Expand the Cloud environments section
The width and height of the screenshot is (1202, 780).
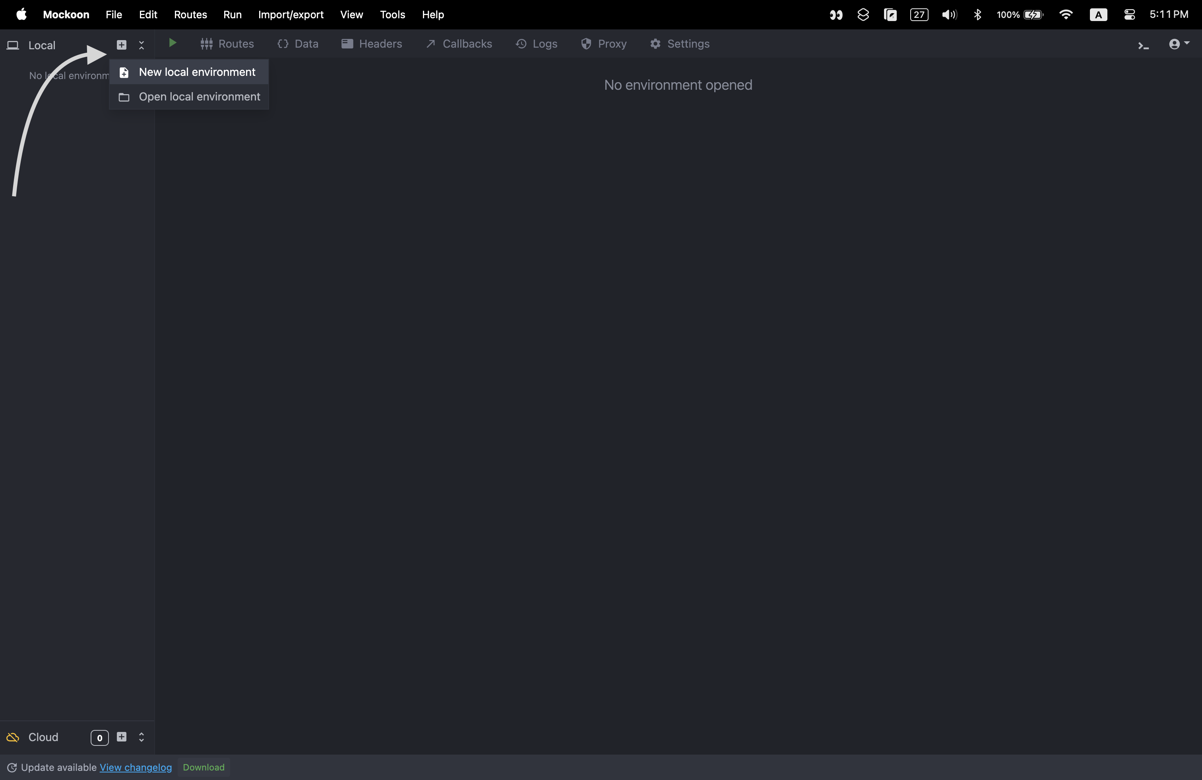[142, 737]
